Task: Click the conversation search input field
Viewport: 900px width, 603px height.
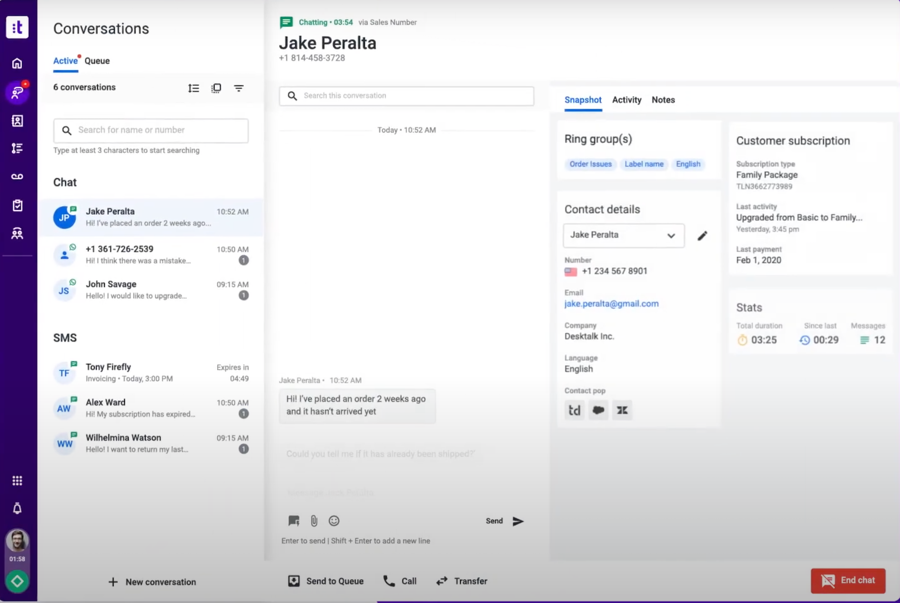Action: click(x=406, y=95)
